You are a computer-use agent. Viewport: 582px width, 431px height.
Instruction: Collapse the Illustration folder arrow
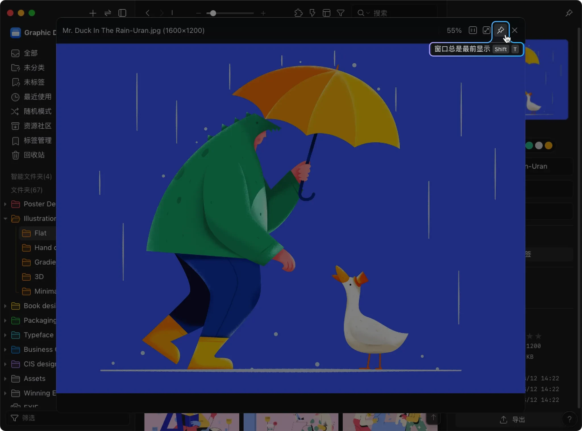click(5, 218)
